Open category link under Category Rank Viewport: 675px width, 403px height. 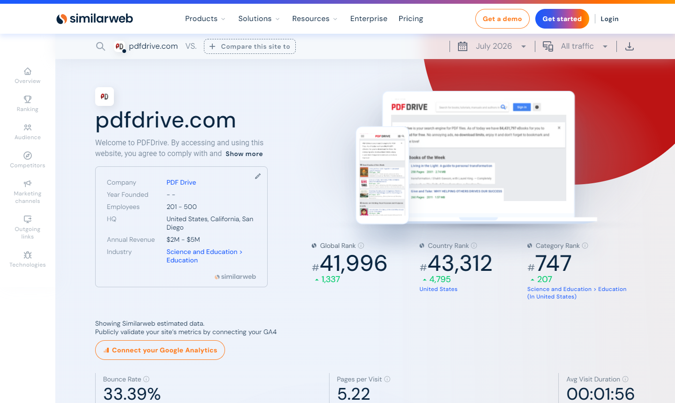click(577, 293)
